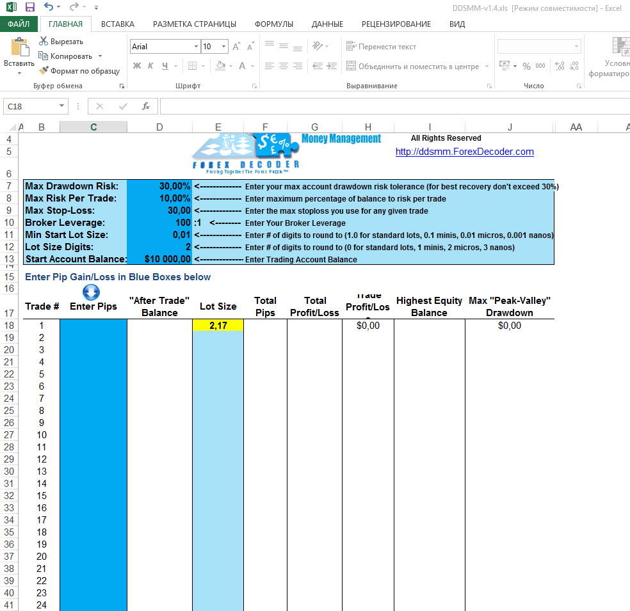Switch to the ВСТАВКА tab
Image resolution: width=630 pixels, height=611 pixels.
(x=118, y=24)
